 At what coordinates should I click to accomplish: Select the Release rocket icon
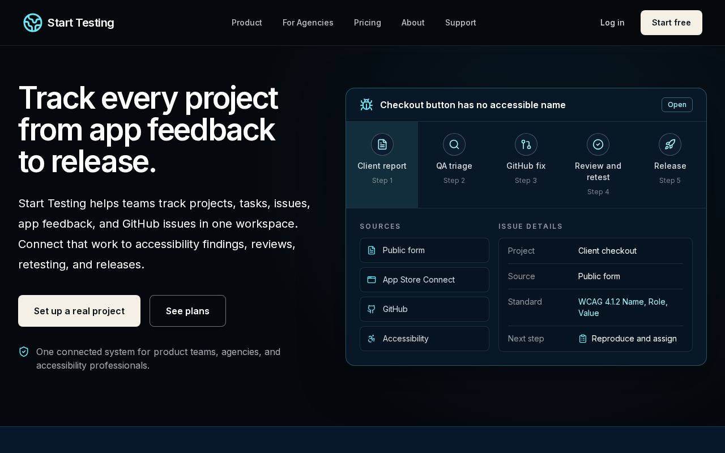pos(670,144)
